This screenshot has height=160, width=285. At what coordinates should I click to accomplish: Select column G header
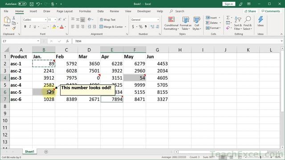point(157,50)
